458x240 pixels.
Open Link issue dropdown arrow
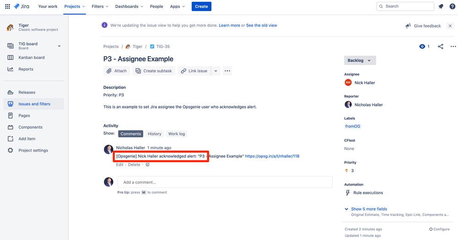(215, 71)
